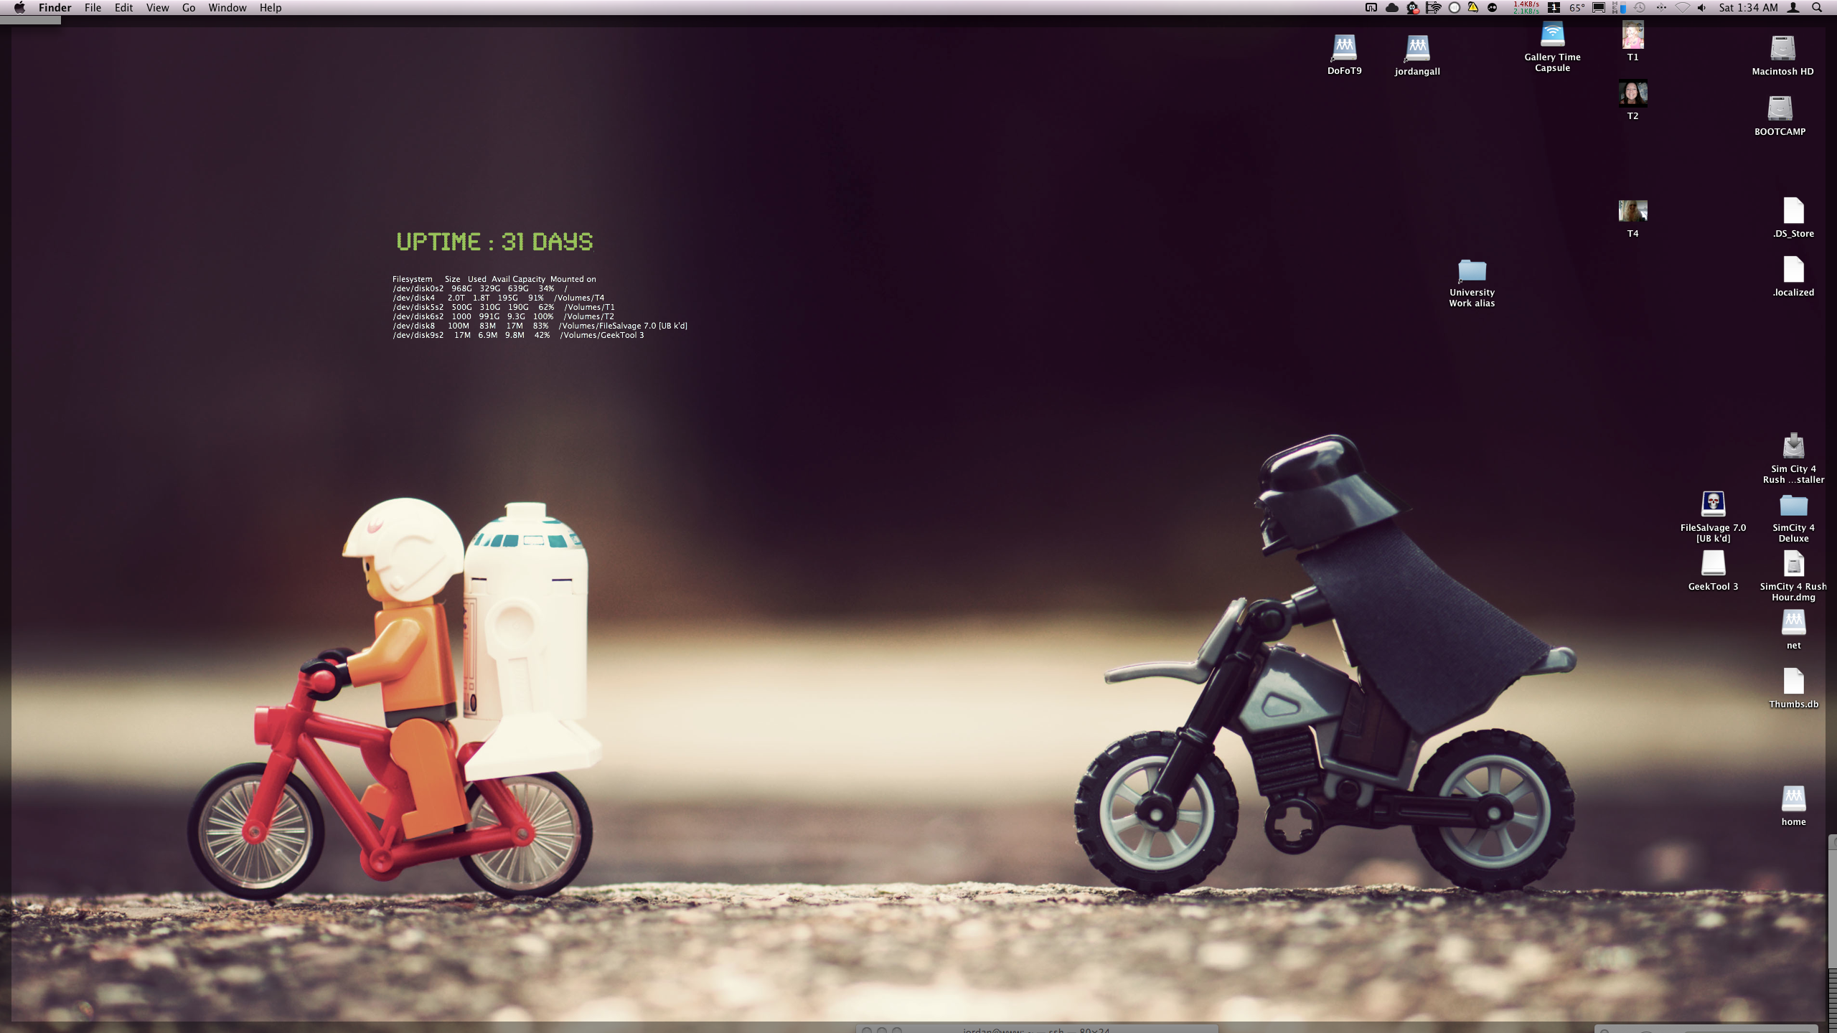Click the Apple menu logo

pos(19,8)
